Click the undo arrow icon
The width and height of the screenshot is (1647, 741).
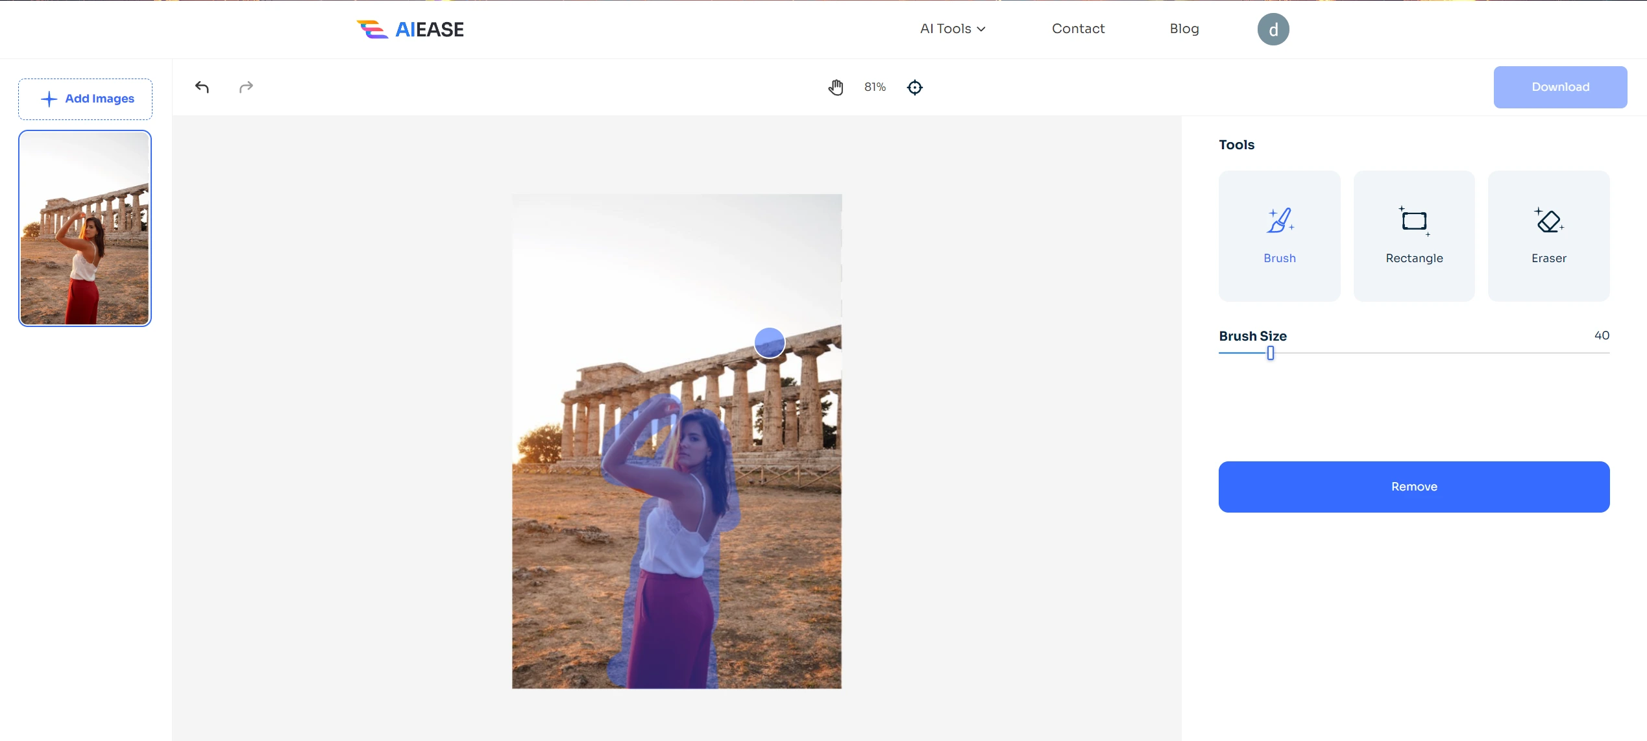pos(202,86)
